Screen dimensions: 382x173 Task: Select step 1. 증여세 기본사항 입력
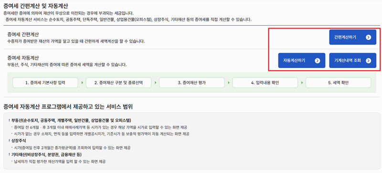tap(45, 83)
